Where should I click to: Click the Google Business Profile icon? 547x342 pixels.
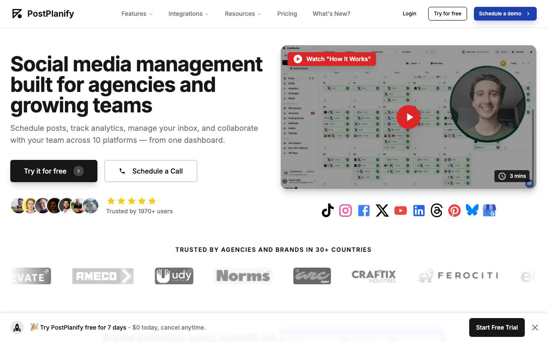coord(489,210)
